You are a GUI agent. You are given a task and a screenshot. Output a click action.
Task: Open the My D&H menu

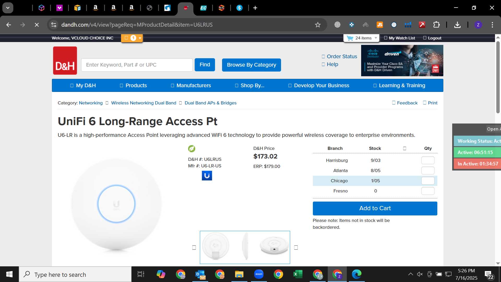coord(83,85)
